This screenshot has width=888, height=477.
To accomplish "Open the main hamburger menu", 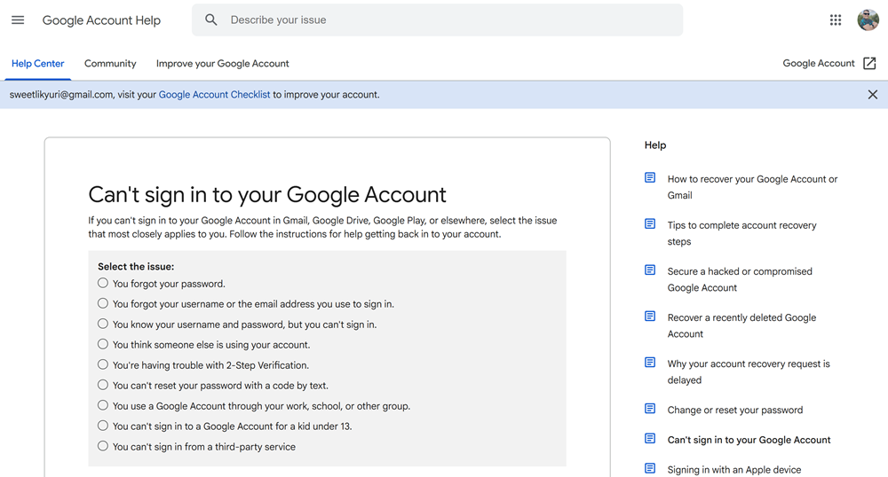I will pos(18,20).
